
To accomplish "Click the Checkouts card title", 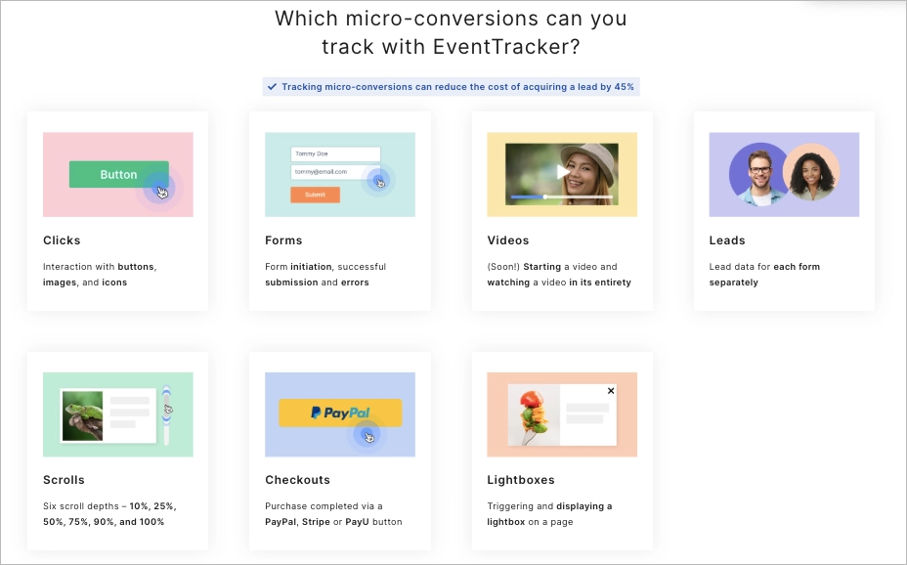I will 297,480.
